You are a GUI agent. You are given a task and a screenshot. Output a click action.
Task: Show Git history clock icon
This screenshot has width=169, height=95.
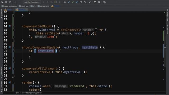pyautogui.click(x=81, y=2)
